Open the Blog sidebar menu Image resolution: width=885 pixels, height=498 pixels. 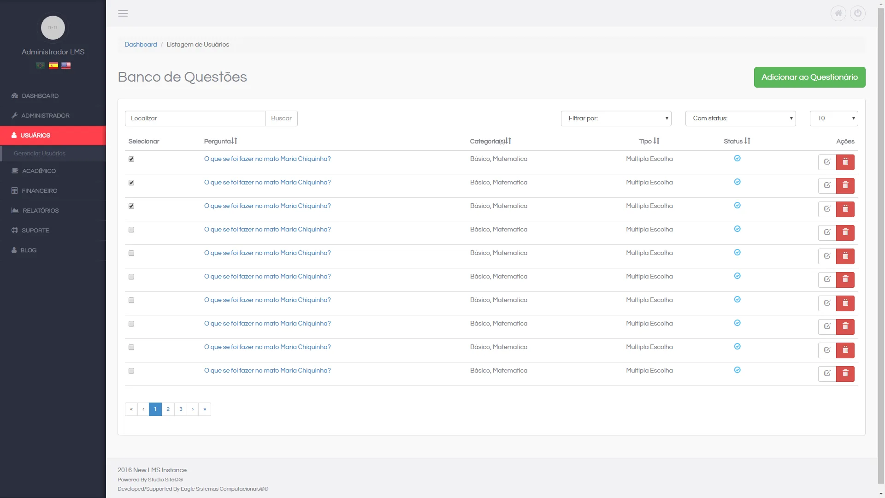[x=53, y=250]
